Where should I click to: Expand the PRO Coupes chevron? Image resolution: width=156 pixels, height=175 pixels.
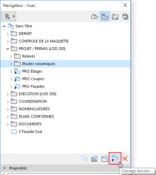point(11,79)
